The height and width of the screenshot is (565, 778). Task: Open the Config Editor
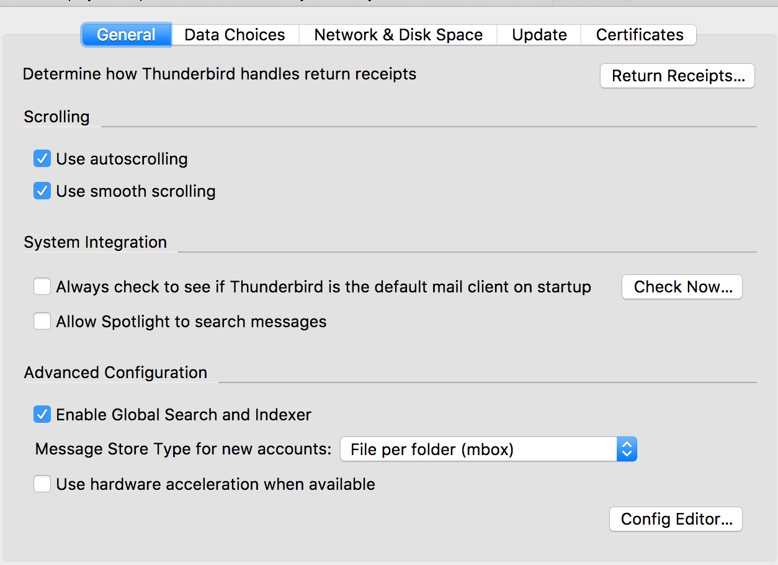point(676,519)
